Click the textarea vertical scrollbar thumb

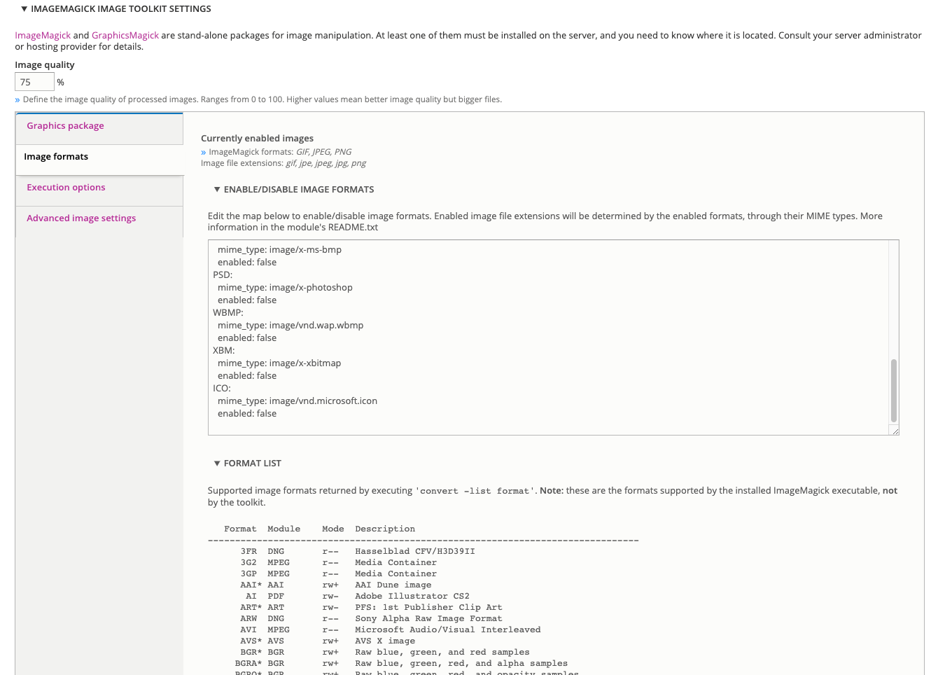(893, 391)
